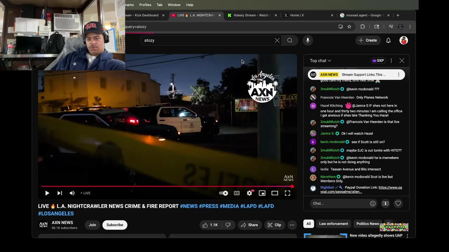Viewport: 449px width, 252px height.
Task: Click the search magnifier button
Action: pyautogui.click(x=290, y=40)
